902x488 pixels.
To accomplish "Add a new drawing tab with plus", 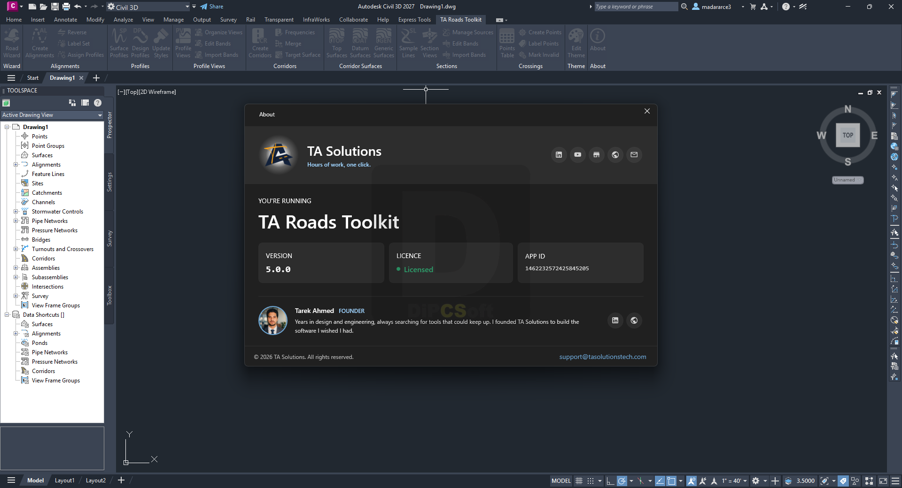I will click(96, 78).
